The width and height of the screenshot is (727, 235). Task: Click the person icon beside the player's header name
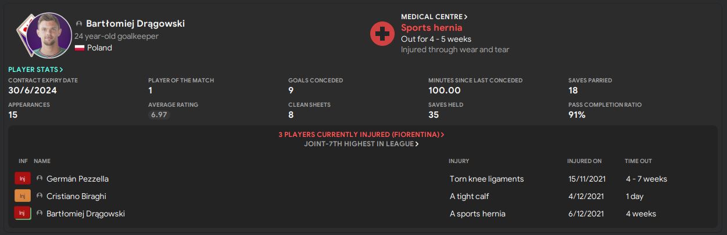tap(79, 24)
